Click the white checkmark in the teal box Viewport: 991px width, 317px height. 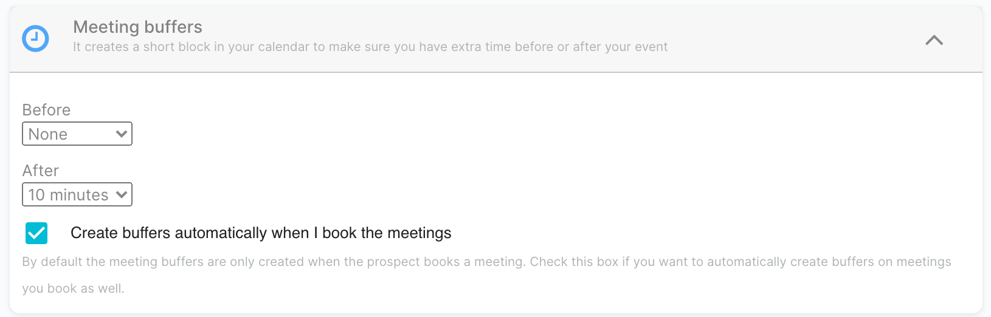tap(36, 232)
